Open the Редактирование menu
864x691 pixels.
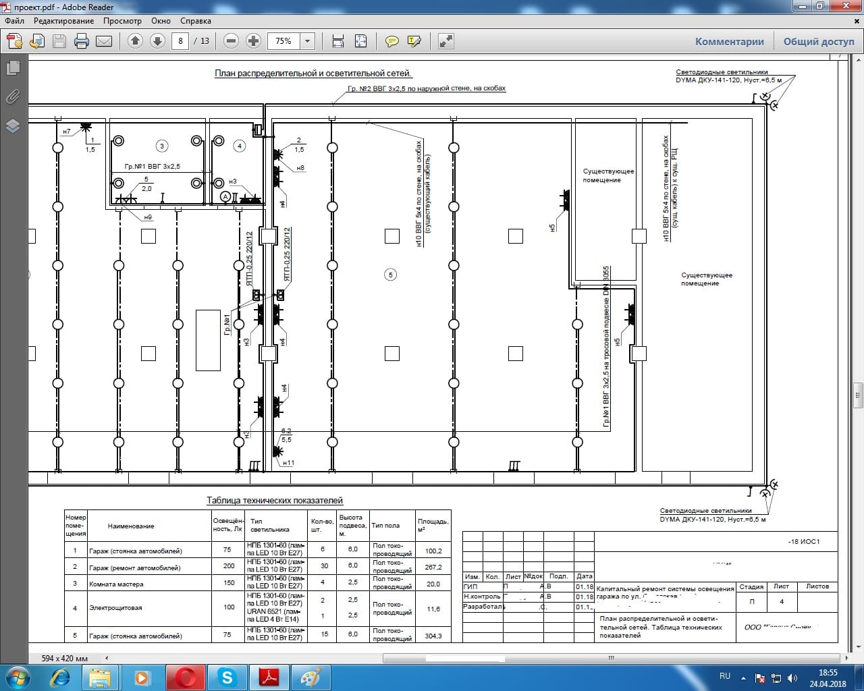[x=64, y=21]
